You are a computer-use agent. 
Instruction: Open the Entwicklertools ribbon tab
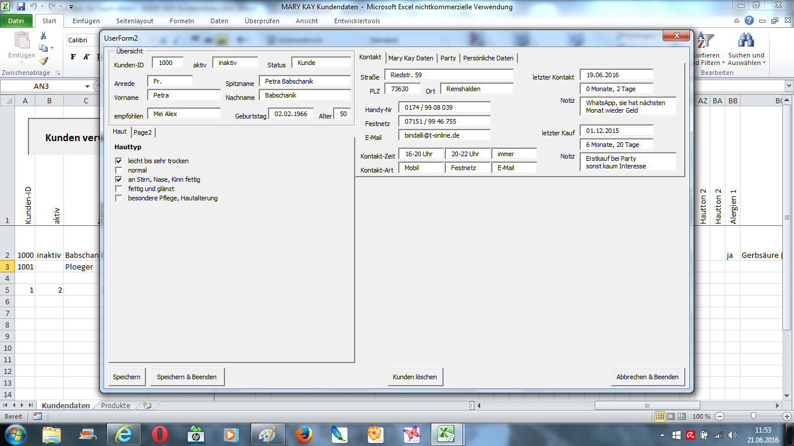(357, 21)
